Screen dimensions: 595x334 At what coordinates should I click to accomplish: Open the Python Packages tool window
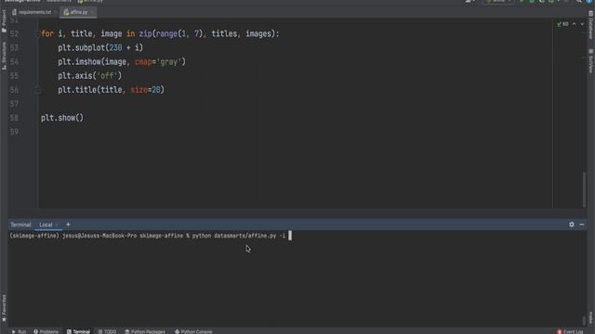pos(145,331)
